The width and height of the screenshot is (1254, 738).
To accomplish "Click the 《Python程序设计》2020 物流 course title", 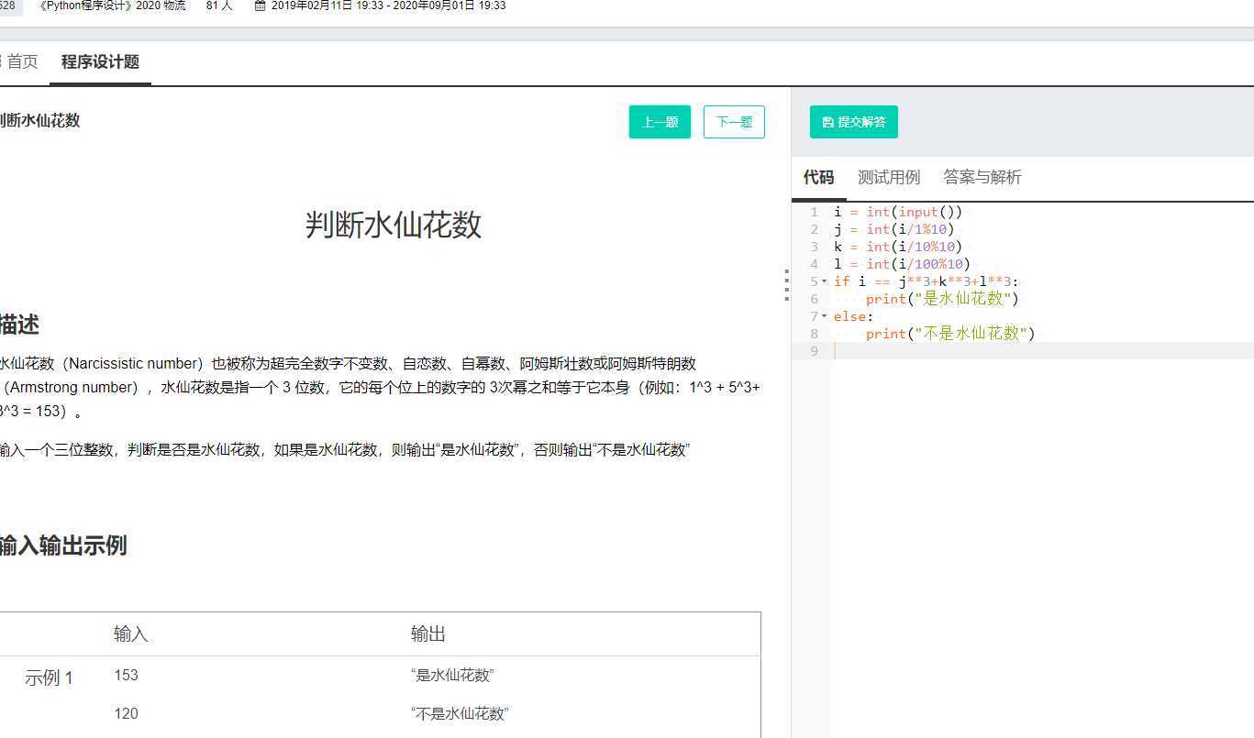I will [x=112, y=6].
